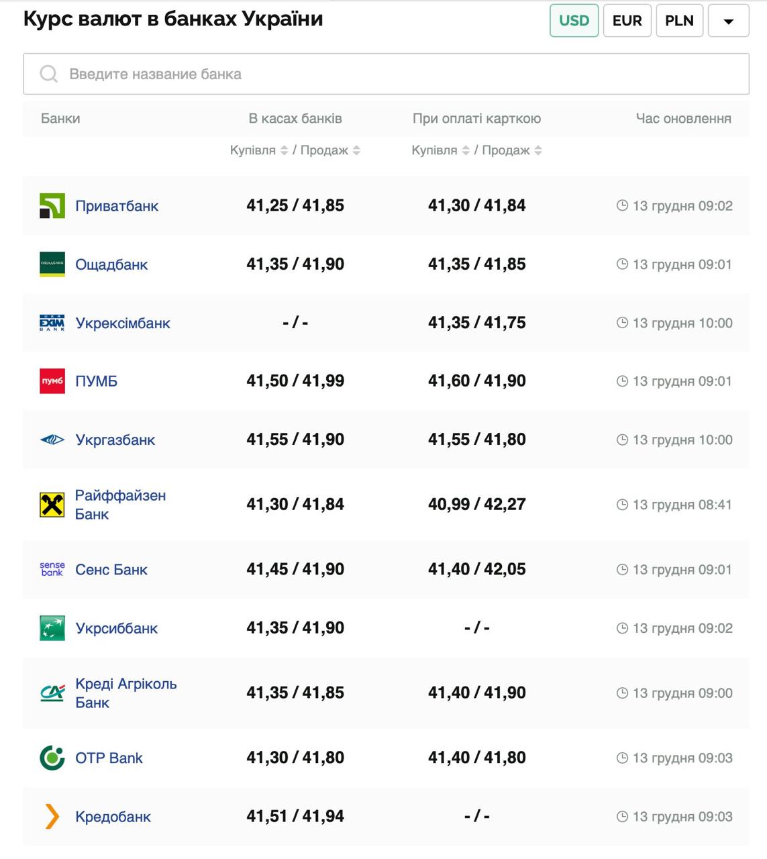Click the red ПУМБ logo
This screenshot has height=859, width=767.
click(52, 381)
